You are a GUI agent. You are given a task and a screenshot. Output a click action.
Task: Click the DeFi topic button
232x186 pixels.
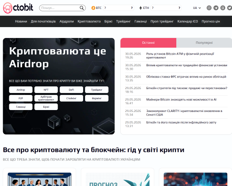click(71, 90)
